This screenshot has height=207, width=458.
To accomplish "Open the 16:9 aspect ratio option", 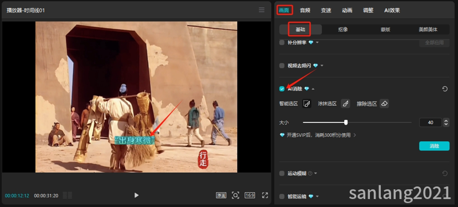I will pos(250,196).
